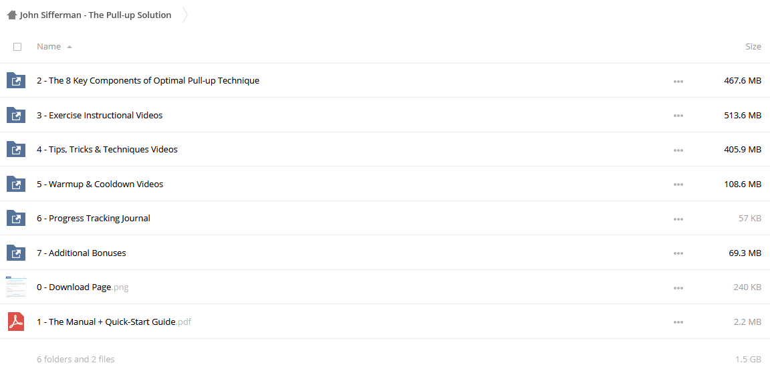
Task: Open 4 - Tips, Tricks & Techniques Videos
Action: click(107, 149)
